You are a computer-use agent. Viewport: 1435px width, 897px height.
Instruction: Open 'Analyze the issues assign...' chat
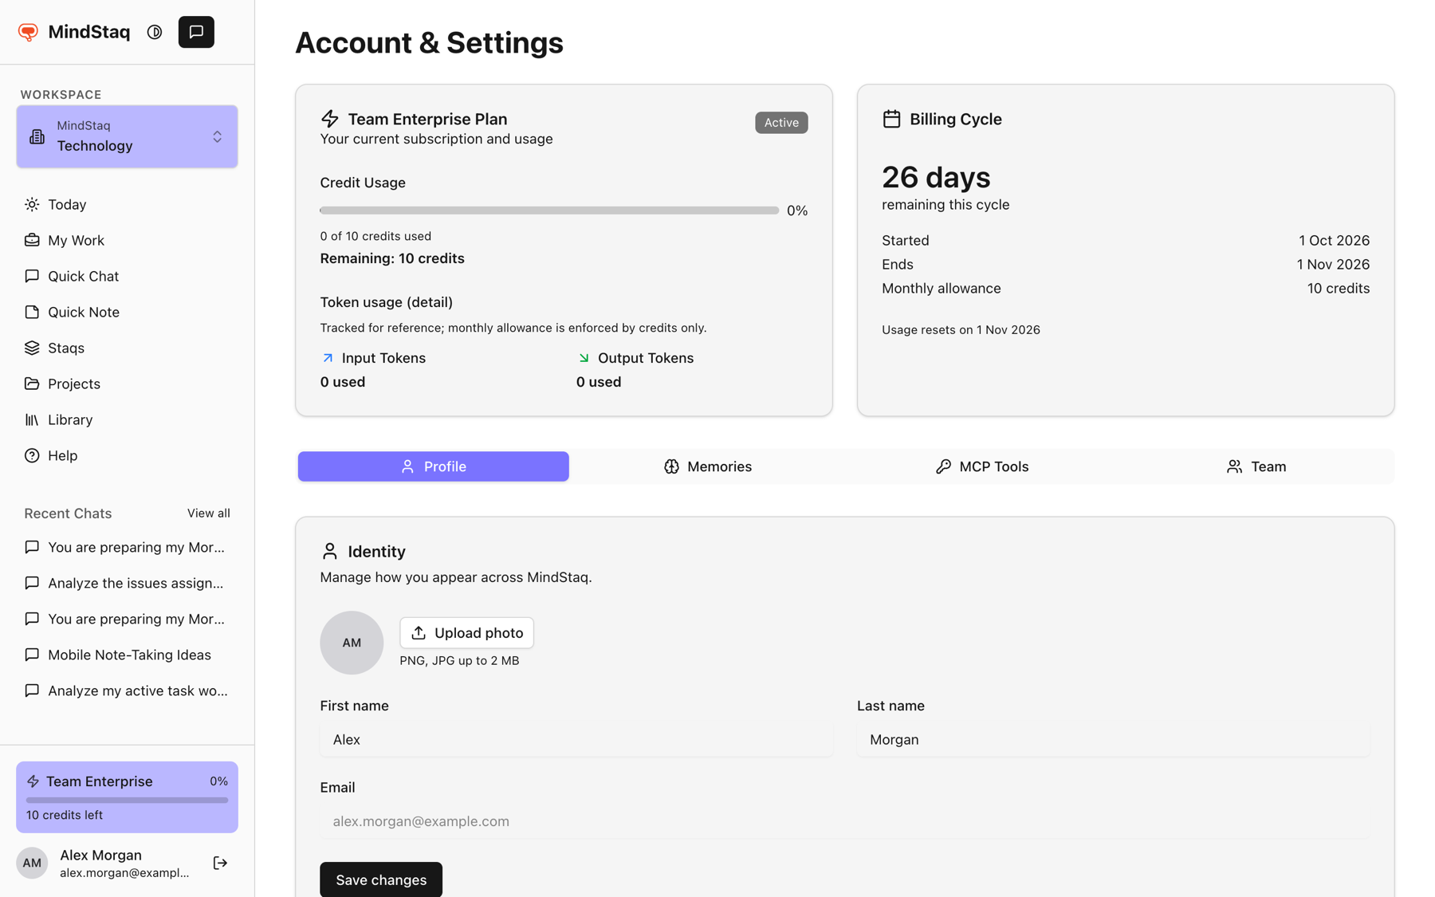127,584
